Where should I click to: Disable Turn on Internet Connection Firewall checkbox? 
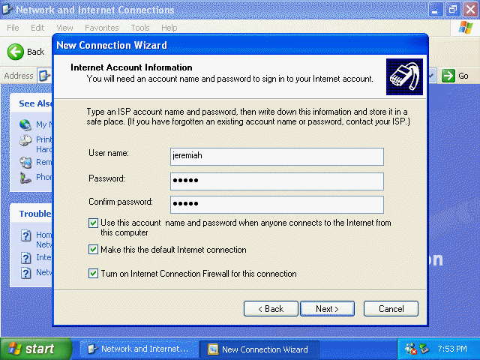pos(93,273)
